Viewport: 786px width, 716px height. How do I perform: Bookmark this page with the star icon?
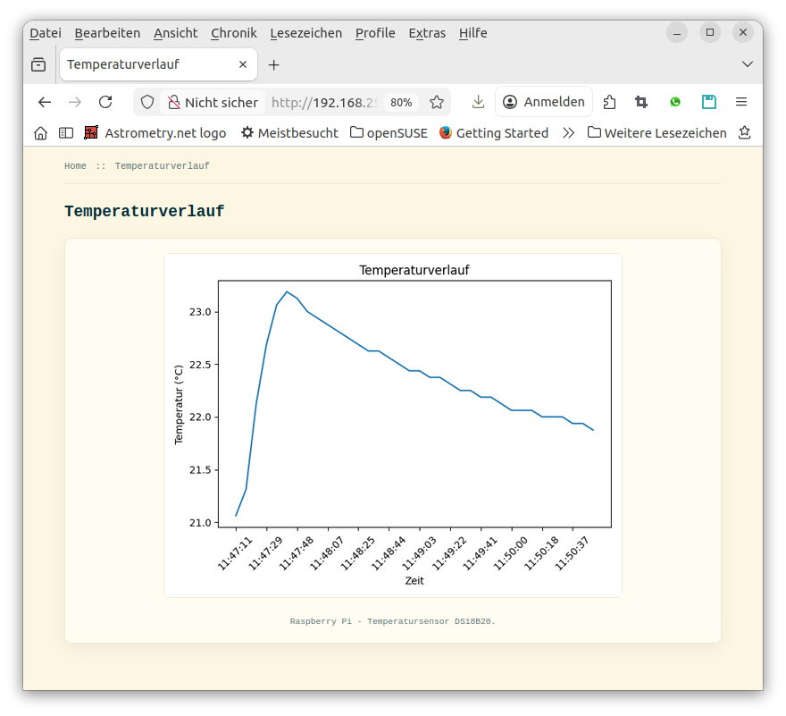click(x=437, y=102)
